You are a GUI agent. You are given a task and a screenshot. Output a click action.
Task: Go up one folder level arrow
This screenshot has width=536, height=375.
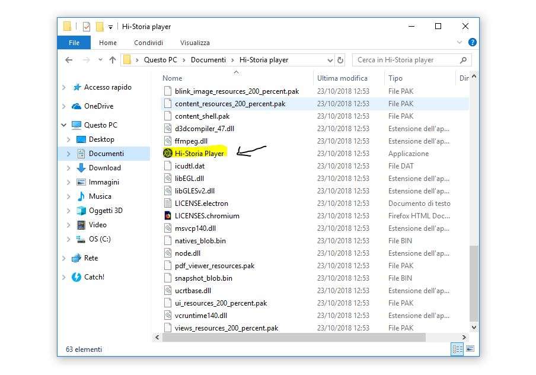113,60
